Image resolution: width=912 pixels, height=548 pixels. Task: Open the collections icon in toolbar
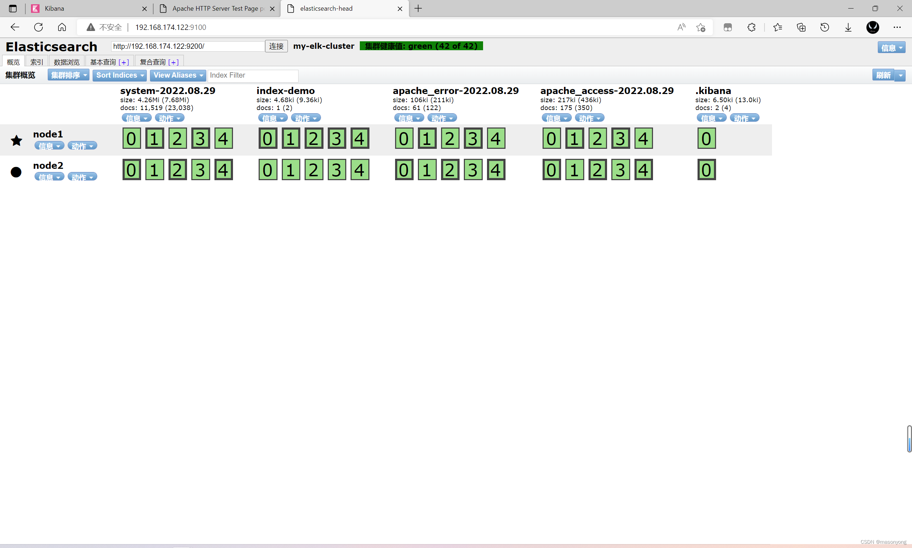pos(801,27)
